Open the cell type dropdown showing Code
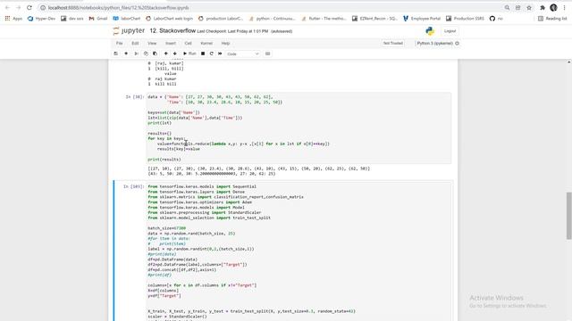This screenshot has width=572, height=321. 242,53
